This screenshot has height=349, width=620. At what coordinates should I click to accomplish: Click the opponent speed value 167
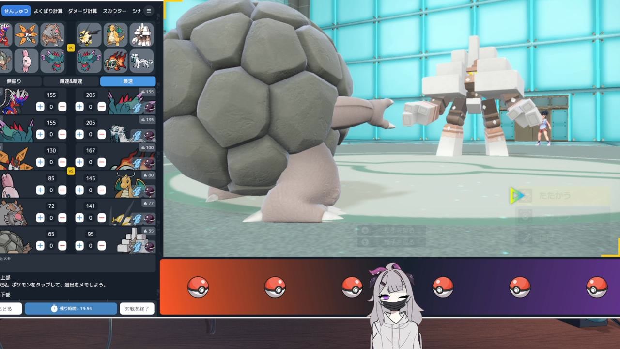[x=91, y=150]
